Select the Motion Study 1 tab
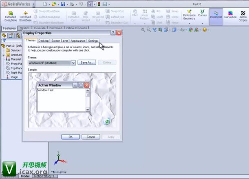The image size is (249, 179). pyautogui.click(x=44, y=176)
